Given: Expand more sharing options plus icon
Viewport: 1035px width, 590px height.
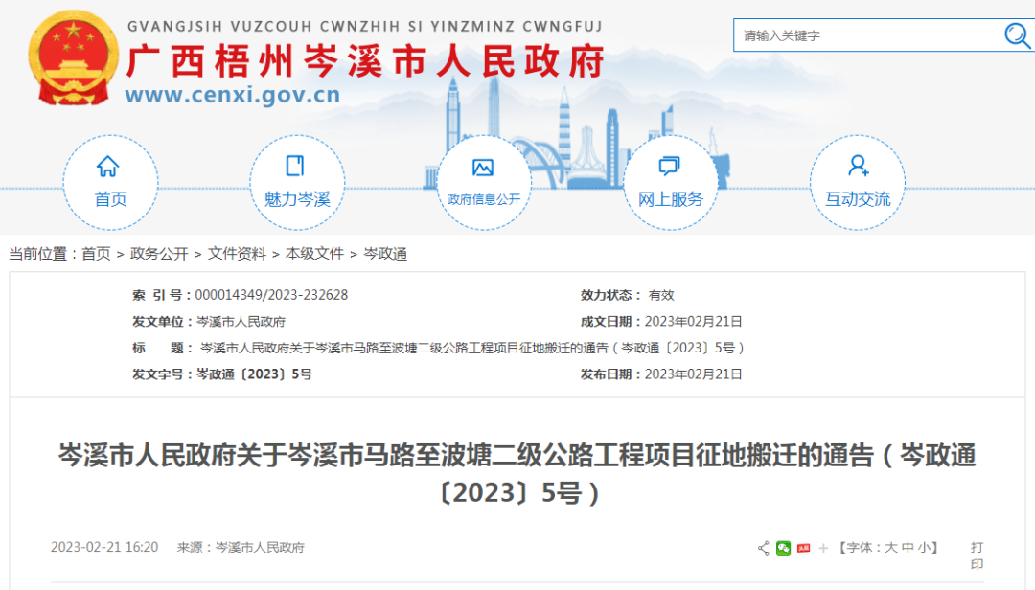Looking at the screenshot, I should pyautogui.click(x=823, y=548).
